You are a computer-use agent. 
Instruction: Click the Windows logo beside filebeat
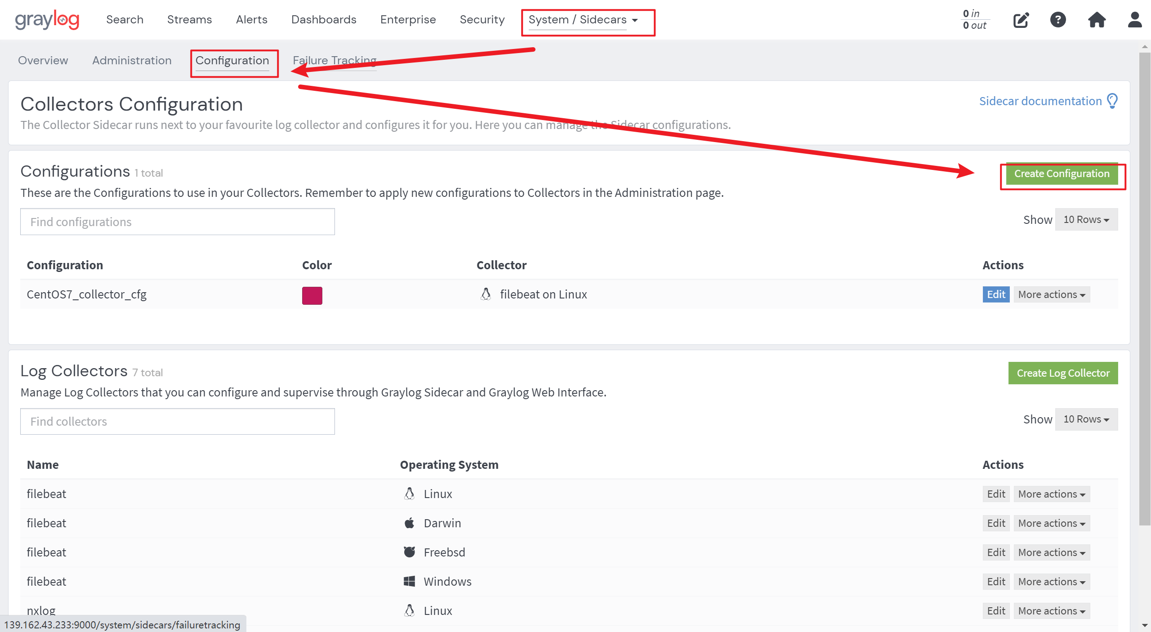(x=409, y=581)
